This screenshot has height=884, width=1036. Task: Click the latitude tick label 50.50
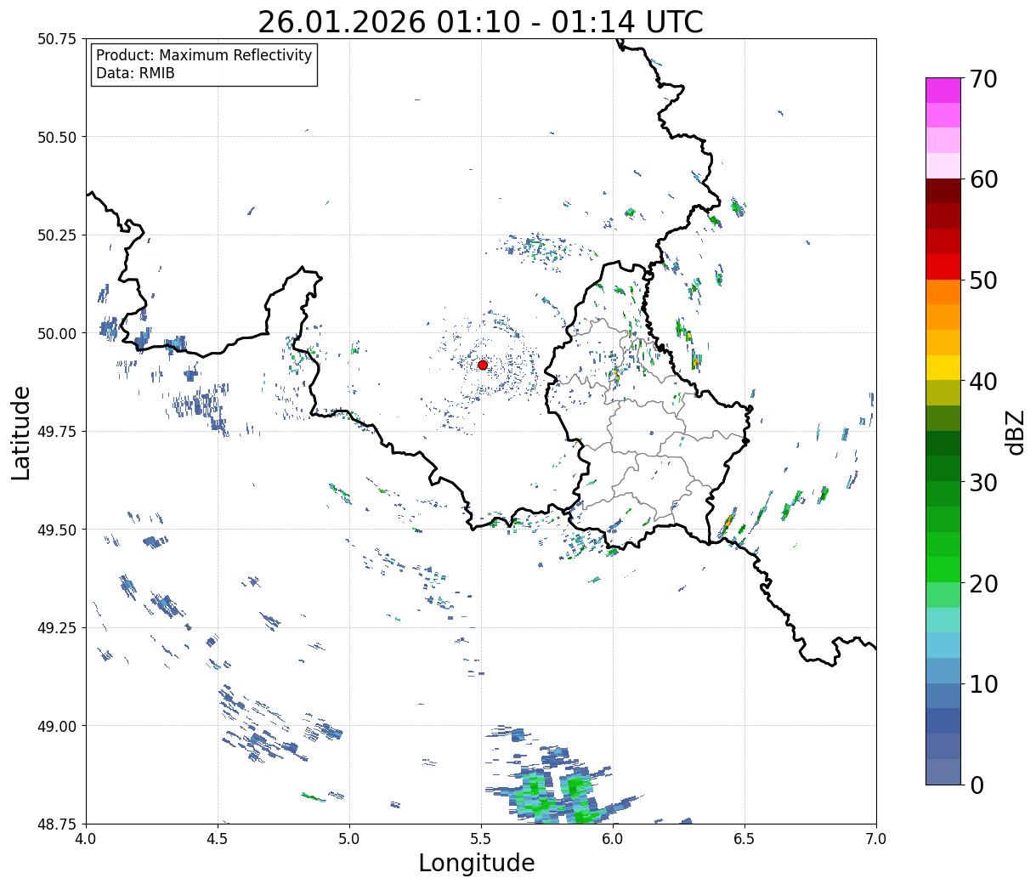pos(56,137)
